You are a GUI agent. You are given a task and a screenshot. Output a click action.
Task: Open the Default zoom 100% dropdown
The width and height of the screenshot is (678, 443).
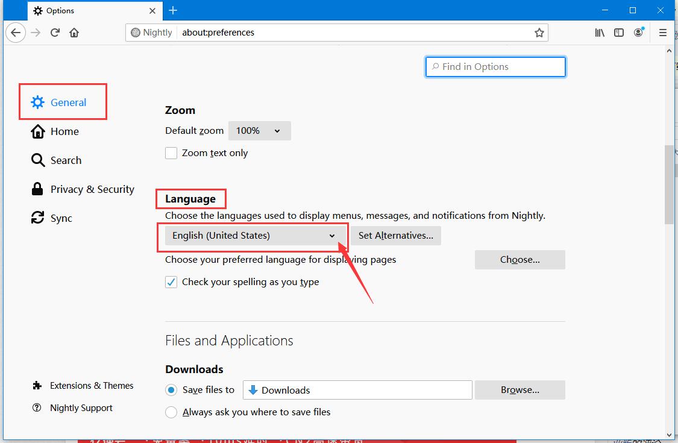[259, 131]
